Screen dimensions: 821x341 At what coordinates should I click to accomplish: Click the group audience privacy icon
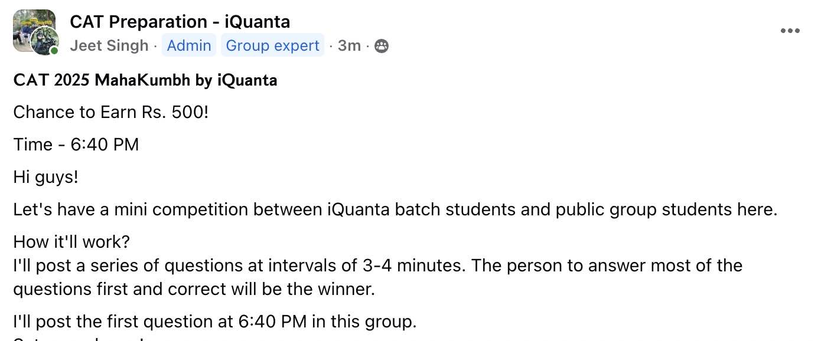382,46
